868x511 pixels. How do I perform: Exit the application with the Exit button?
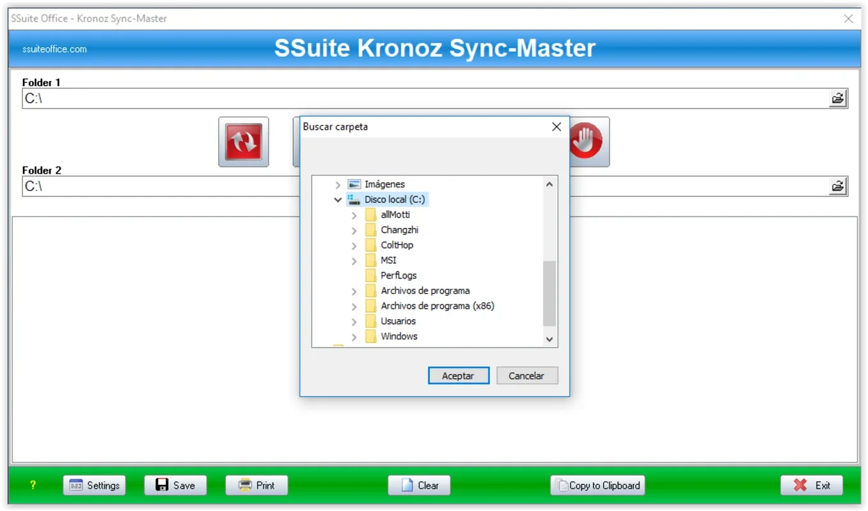812,485
